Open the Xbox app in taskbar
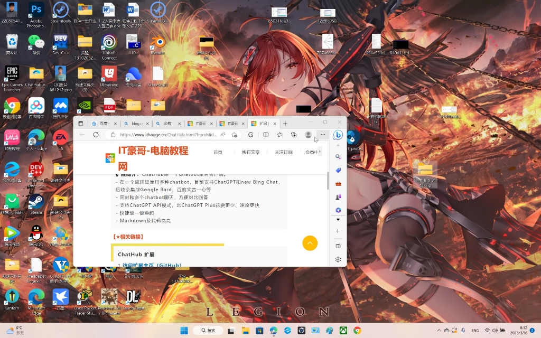 click(x=343, y=331)
